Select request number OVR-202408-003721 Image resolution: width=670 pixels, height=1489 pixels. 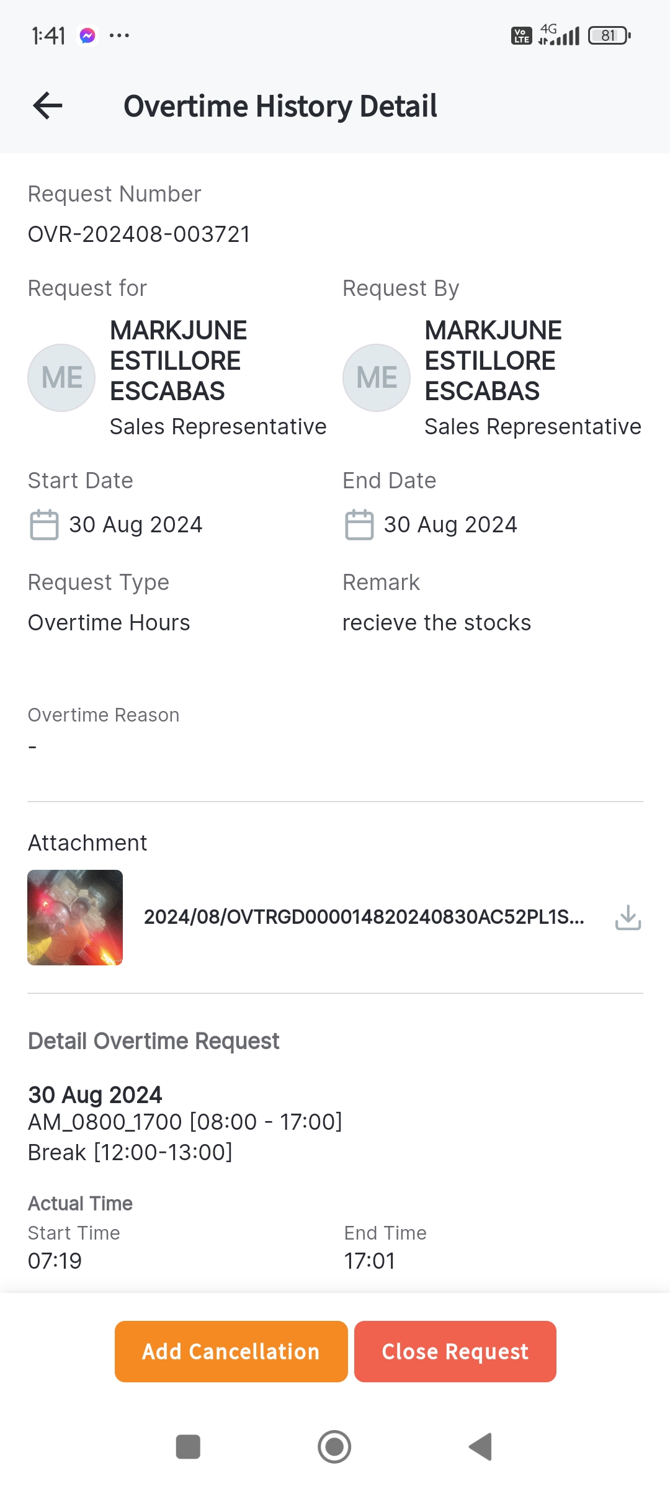[x=139, y=235]
